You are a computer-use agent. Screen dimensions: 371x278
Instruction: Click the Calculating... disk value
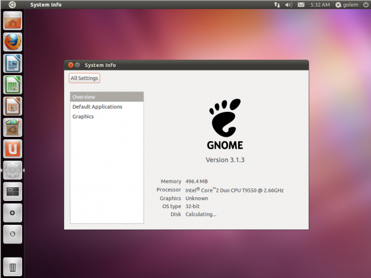coord(201,214)
